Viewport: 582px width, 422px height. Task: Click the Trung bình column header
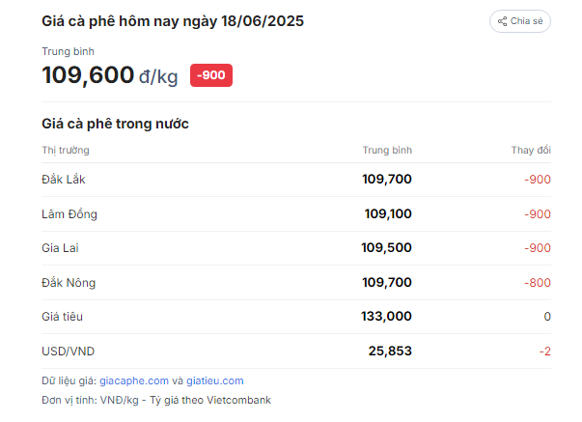tap(387, 150)
